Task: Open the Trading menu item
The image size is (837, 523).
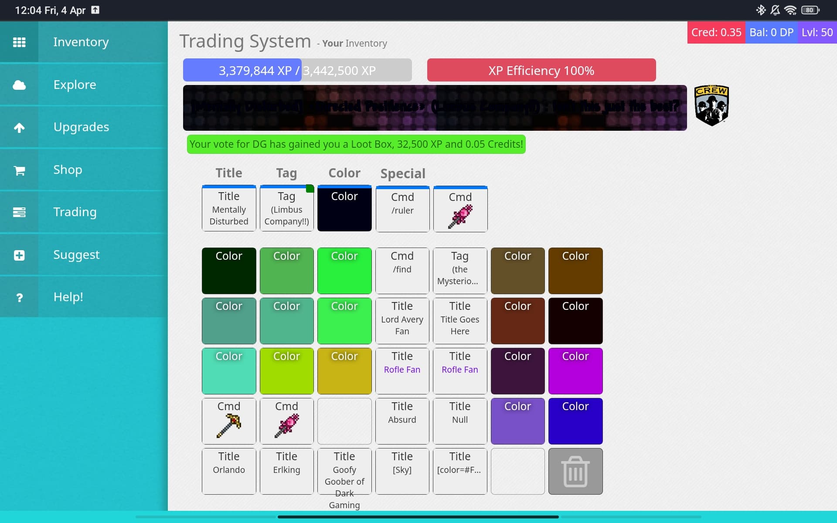Action: [75, 212]
